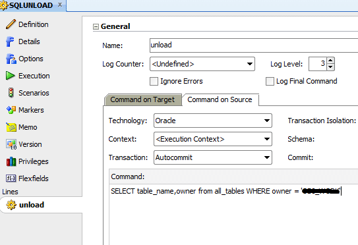The width and height of the screenshot is (358, 245).
Task: Click the Version icon in sidebar
Action: (11, 144)
